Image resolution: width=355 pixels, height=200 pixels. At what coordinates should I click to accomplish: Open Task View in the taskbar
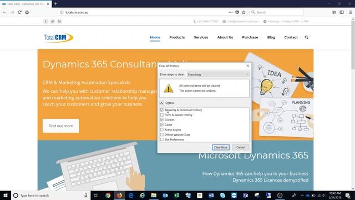click(96, 195)
